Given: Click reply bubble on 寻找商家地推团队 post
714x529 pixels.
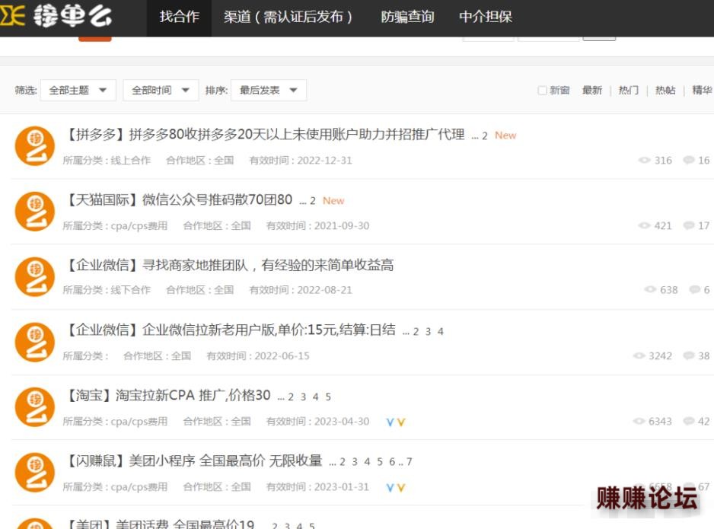Looking at the screenshot, I should click(695, 289).
